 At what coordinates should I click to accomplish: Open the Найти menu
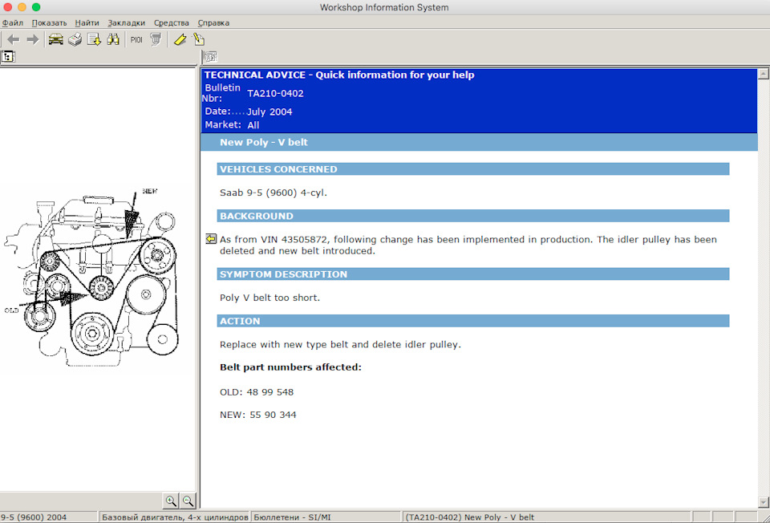pos(87,22)
